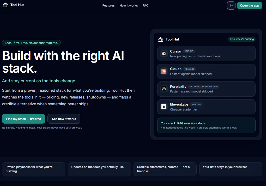Viewport: 266px width, 186px height.
Task: Open the FAQ nav link
Action: click(x=146, y=5)
